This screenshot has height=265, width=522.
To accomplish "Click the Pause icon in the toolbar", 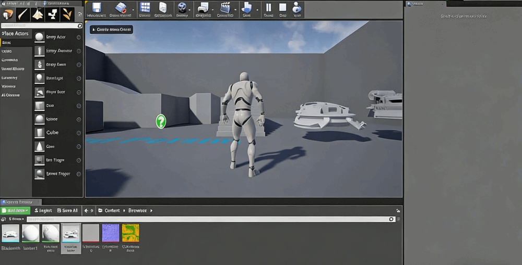I will pos(268,8).
